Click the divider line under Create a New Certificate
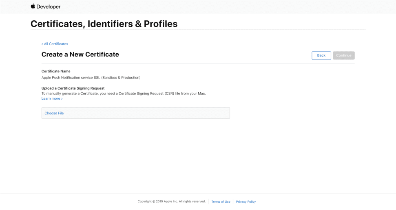The image size is (396, 210). 198,63
